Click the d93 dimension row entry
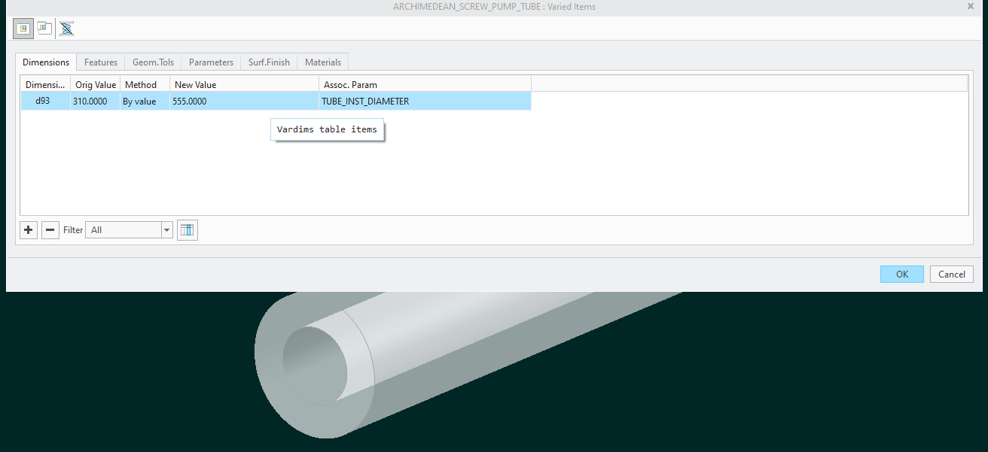The image size is (988, 452). pos(45,101)
